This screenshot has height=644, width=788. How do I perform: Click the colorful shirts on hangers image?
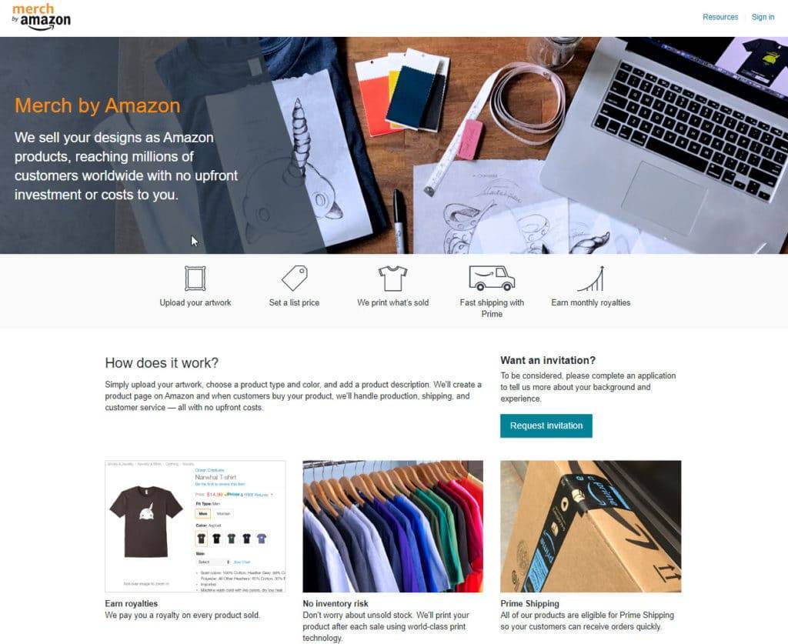(393, 526)
